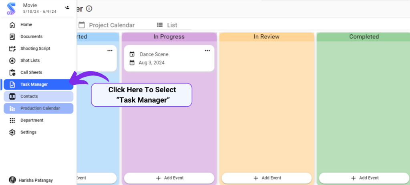Image resolution: width=410 pixels, height=185 pixels.
Task: Add Event in the In Review column
Action: click(267, 178)
